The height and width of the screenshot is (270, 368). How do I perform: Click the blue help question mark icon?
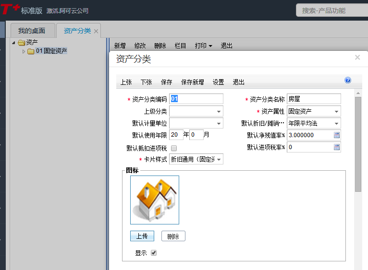coord(348,81)
